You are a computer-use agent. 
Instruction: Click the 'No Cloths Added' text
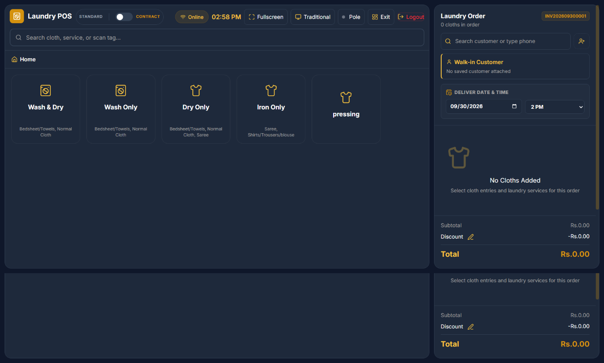coord(515,180)
